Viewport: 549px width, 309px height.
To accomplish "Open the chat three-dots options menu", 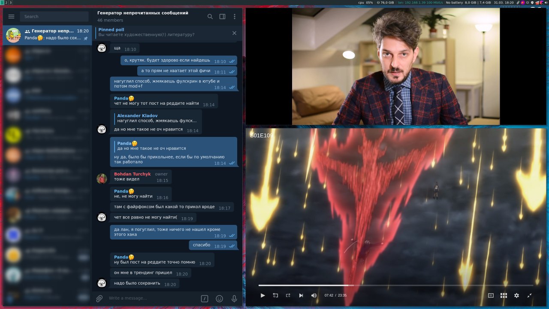I will point(235,16).
